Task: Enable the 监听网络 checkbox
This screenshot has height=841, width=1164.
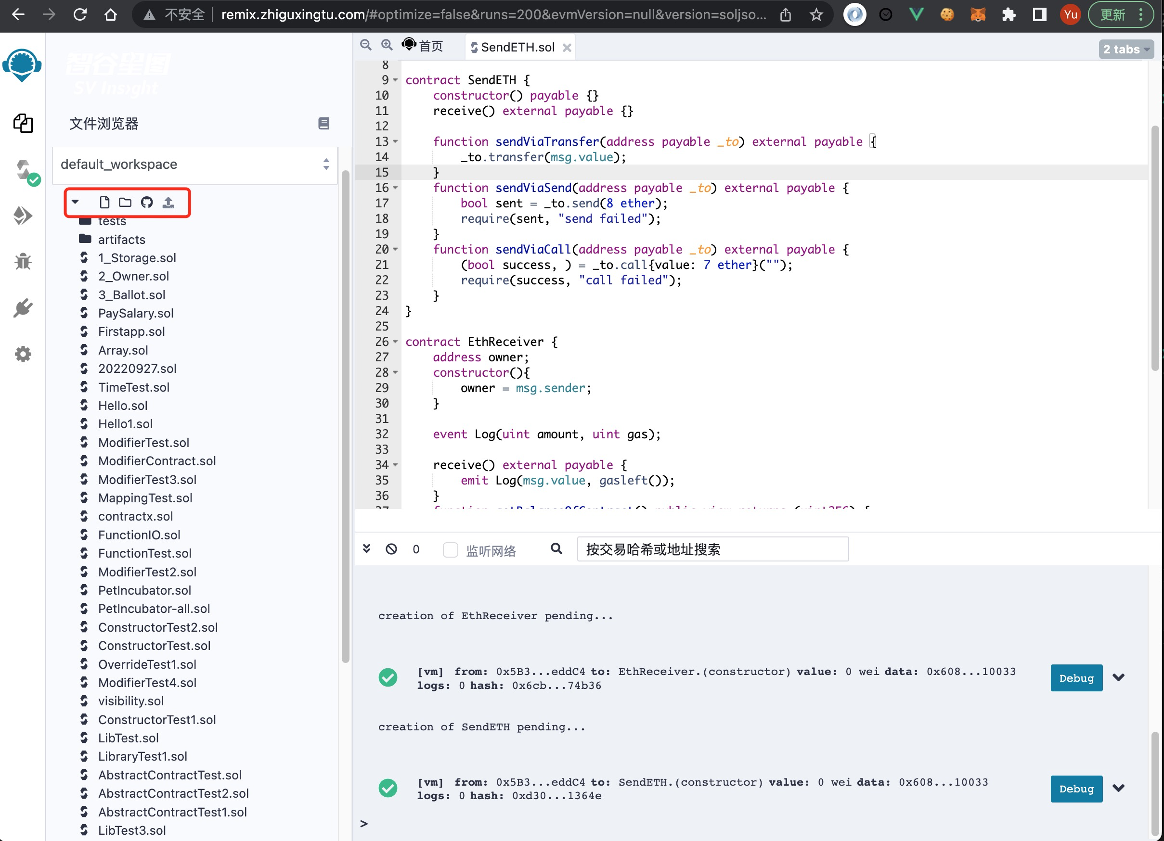Action: 450,550
